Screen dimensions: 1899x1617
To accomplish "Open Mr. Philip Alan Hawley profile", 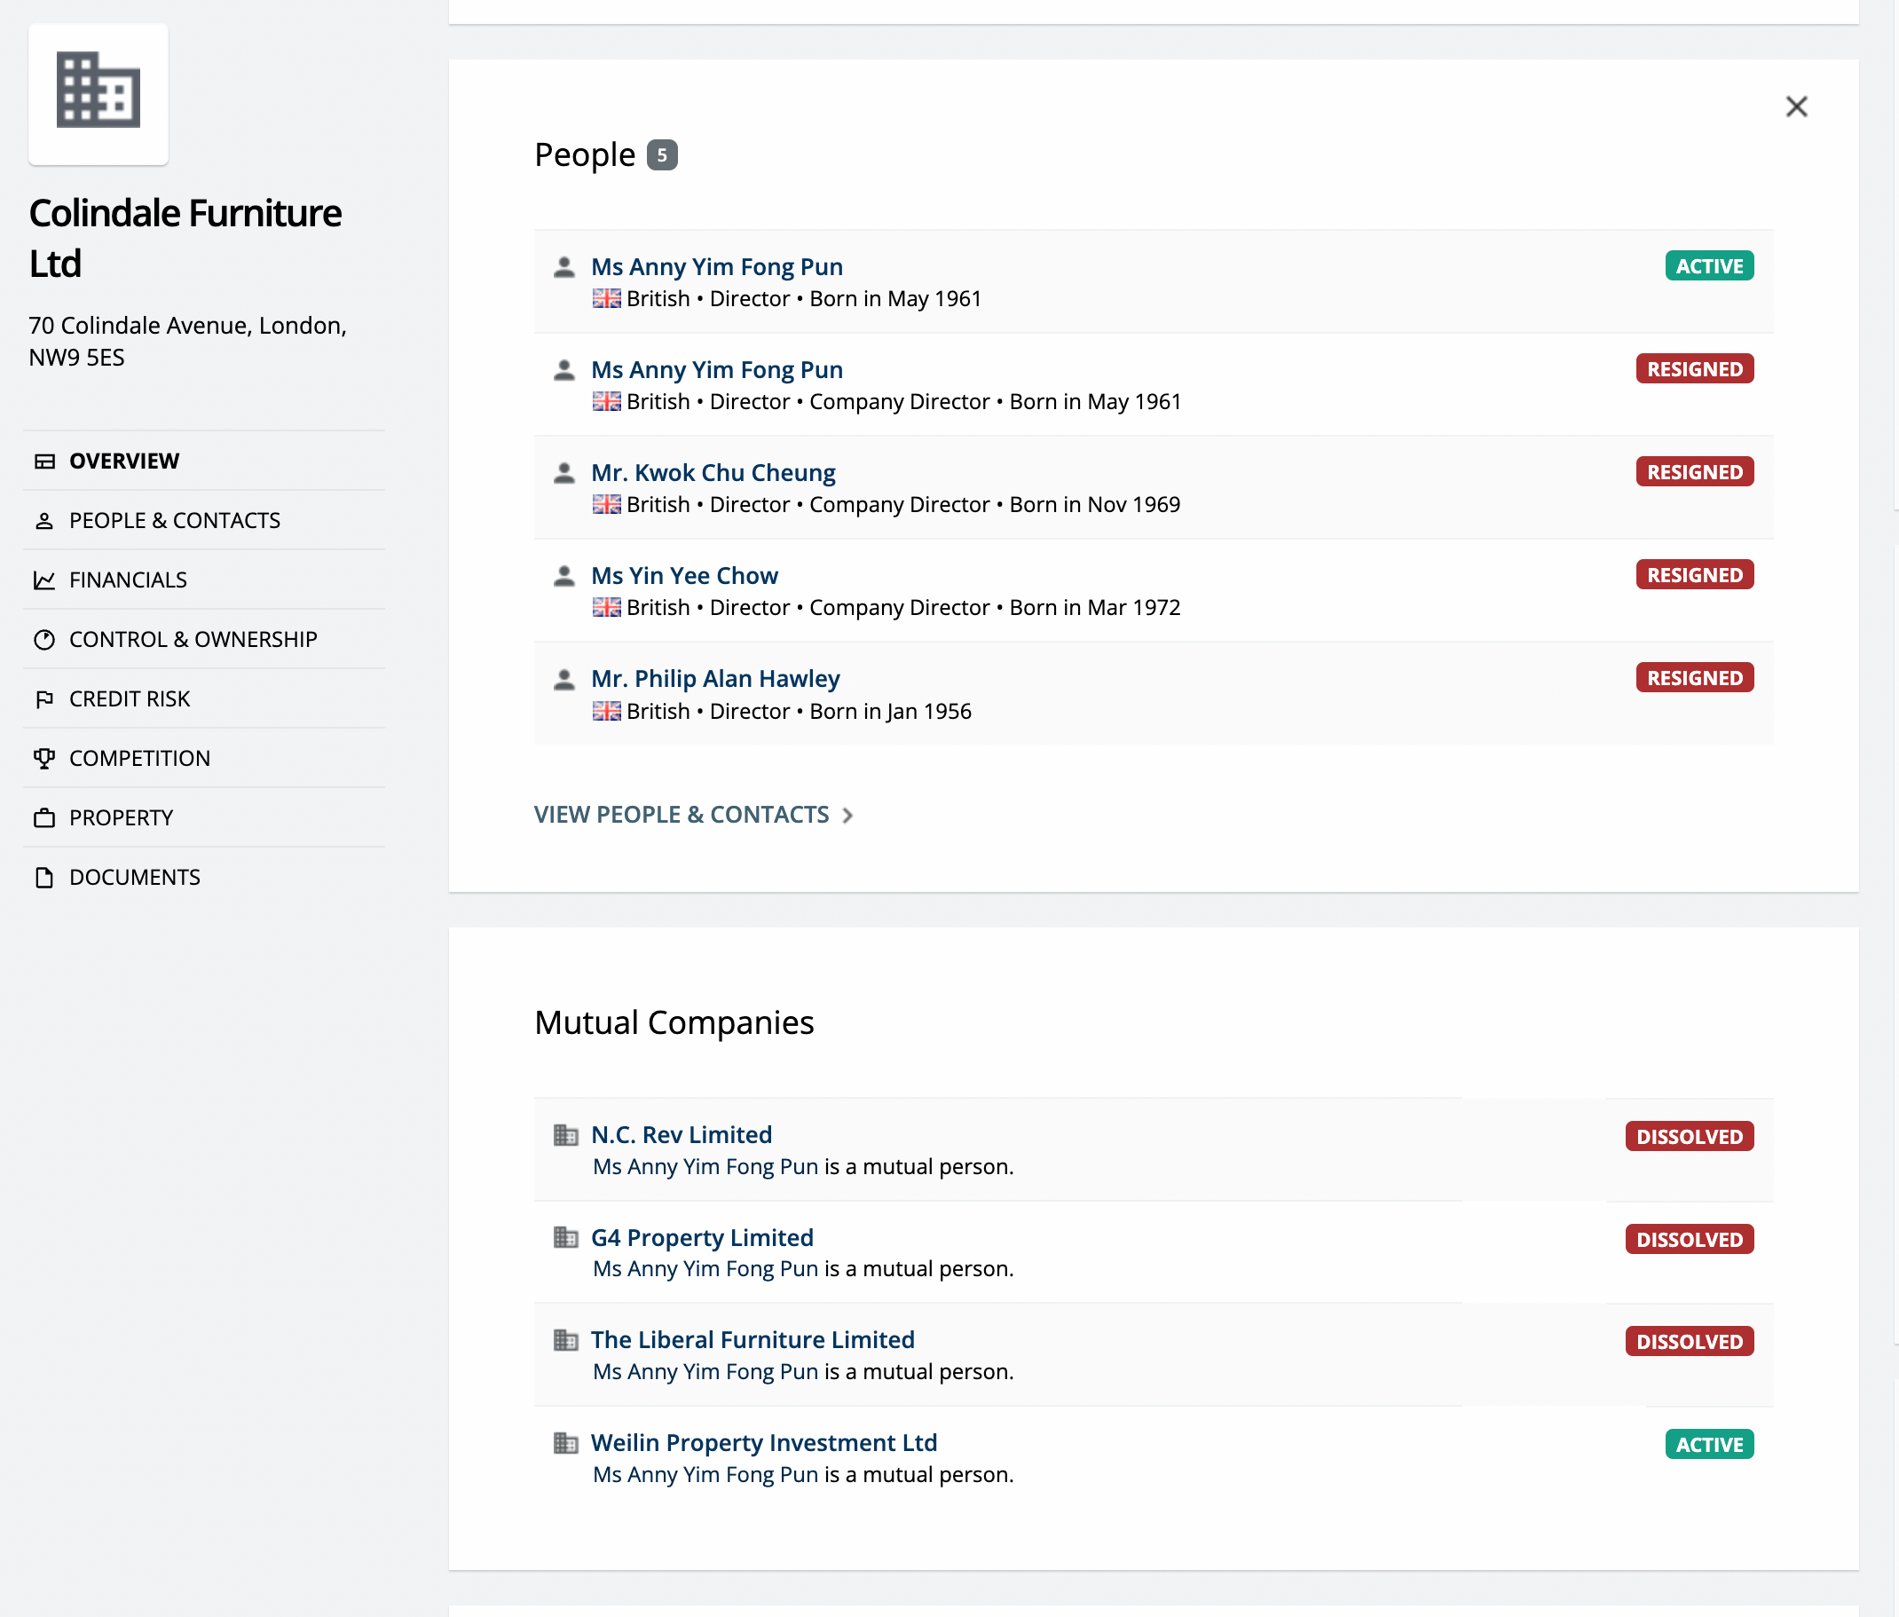I will point(716,679).
